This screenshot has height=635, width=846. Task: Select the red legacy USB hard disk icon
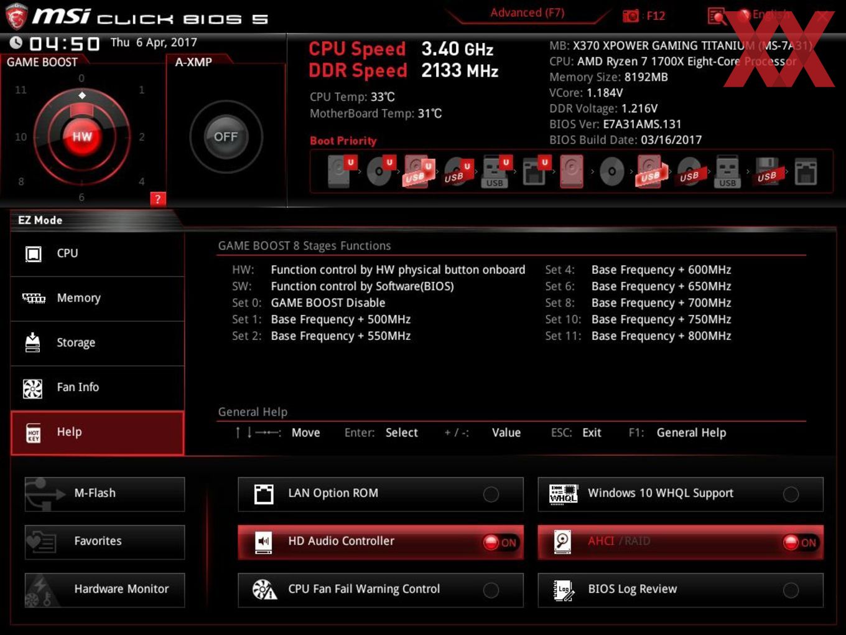(x=651, y=171)
